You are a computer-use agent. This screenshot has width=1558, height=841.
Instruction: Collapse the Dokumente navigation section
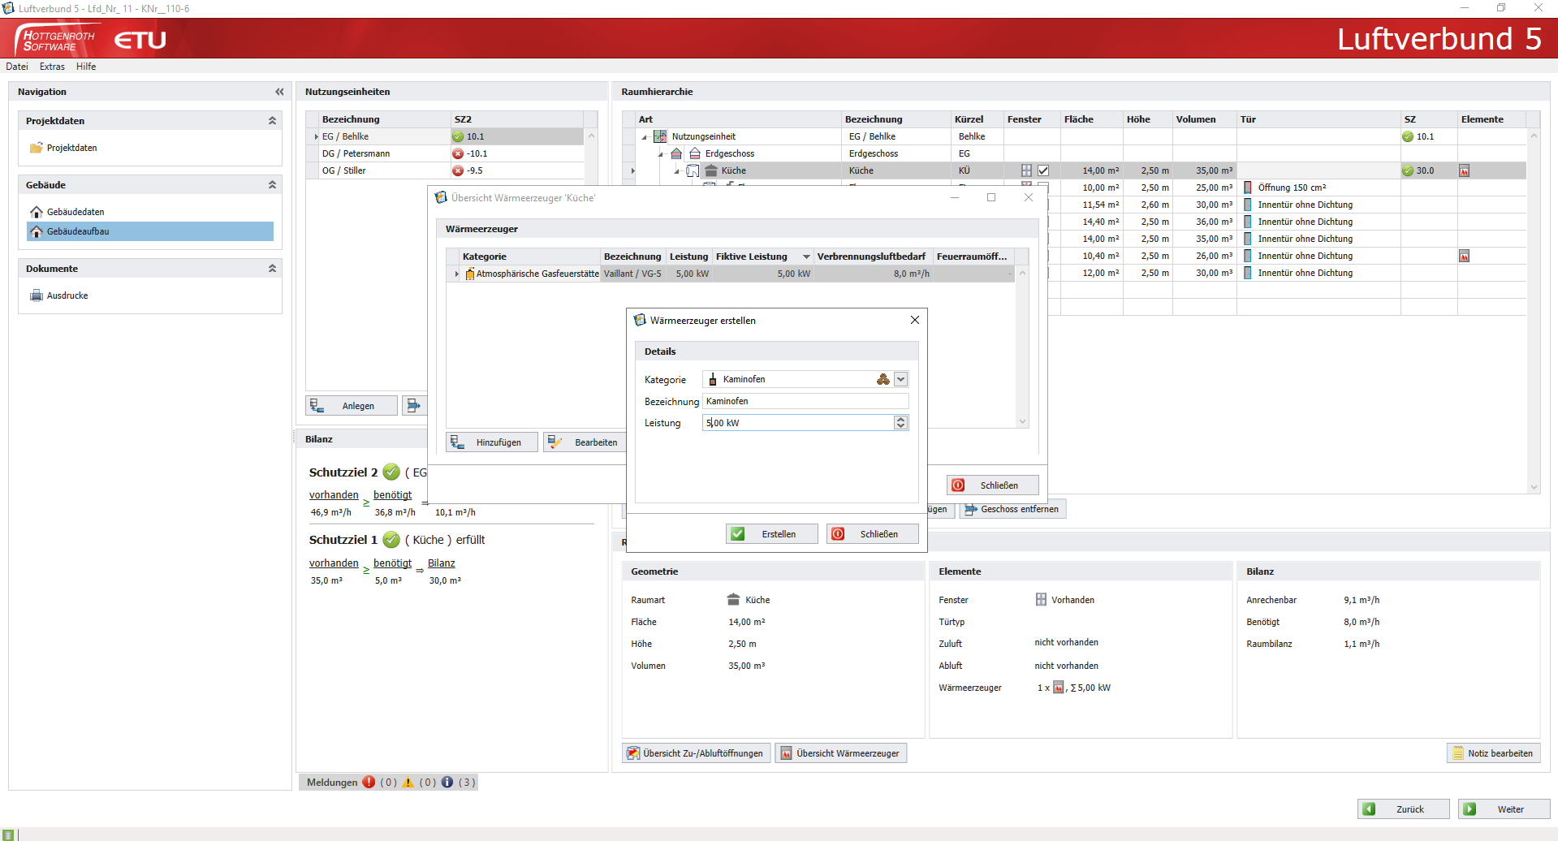[272, 269]
